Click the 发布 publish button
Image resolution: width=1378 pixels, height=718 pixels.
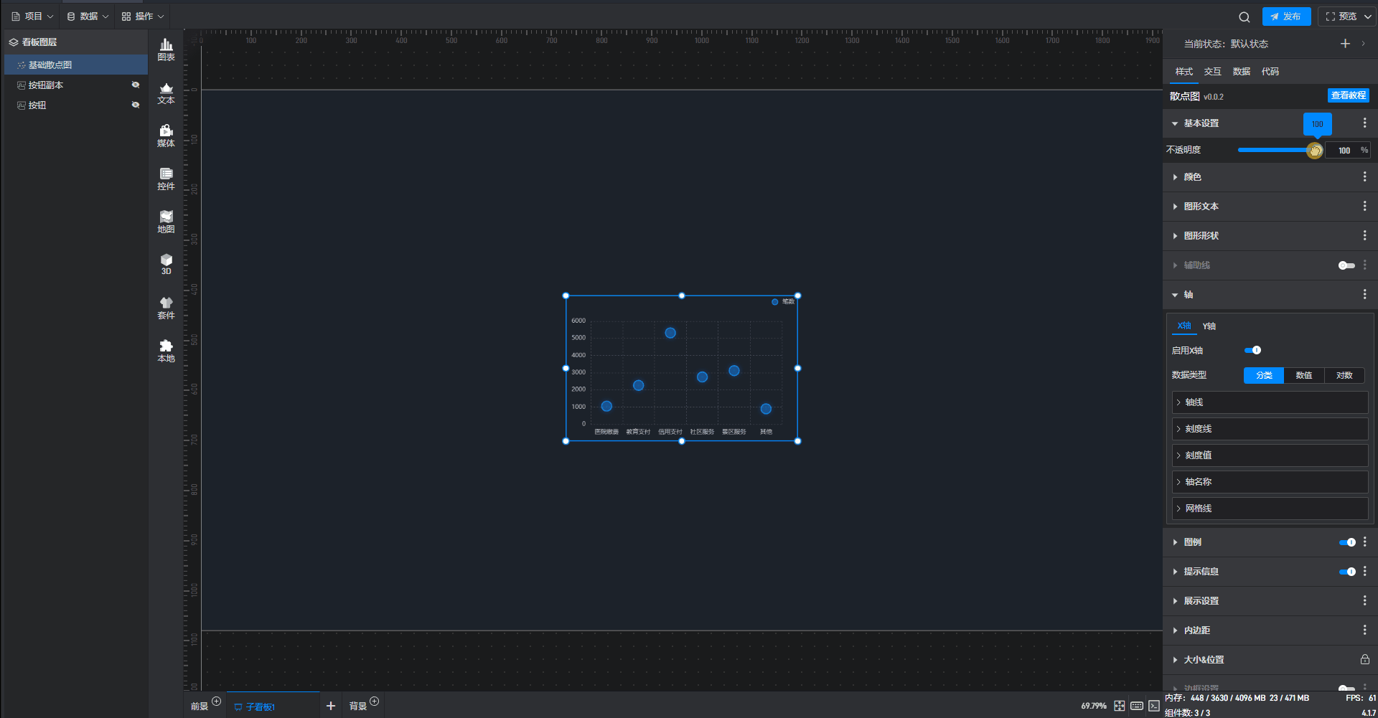[1286, 16]
